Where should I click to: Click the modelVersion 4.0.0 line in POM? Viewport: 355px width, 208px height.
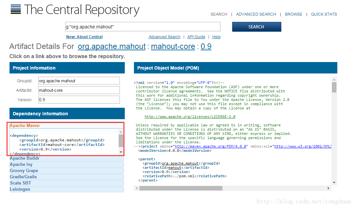(175, 151)
